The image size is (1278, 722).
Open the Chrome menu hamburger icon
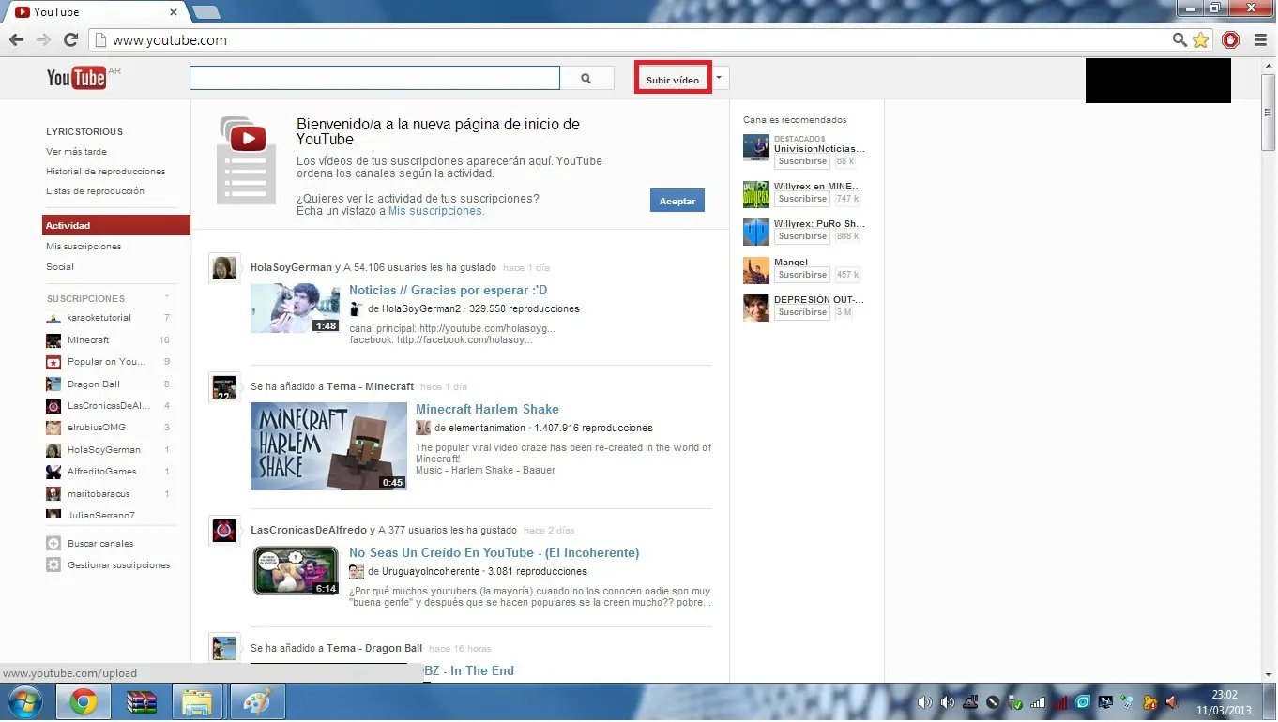1259,40
